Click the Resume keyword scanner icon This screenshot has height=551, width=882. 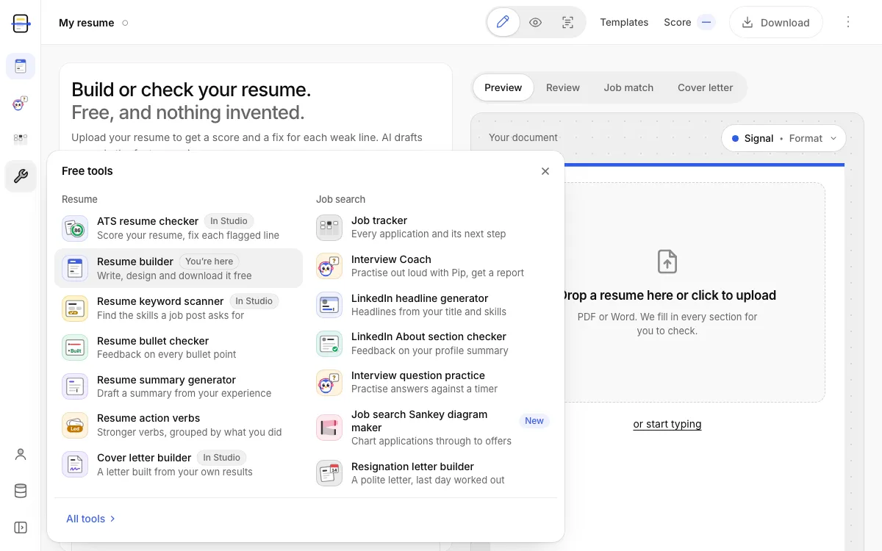[75, 308]
